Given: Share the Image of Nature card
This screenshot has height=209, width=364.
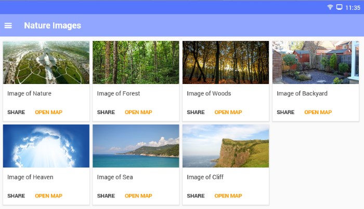Looking at the screenshot, I should [16, 112].
